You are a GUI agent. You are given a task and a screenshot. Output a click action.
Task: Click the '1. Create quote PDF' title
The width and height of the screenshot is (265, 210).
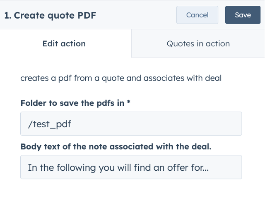[x=50, y=15]
